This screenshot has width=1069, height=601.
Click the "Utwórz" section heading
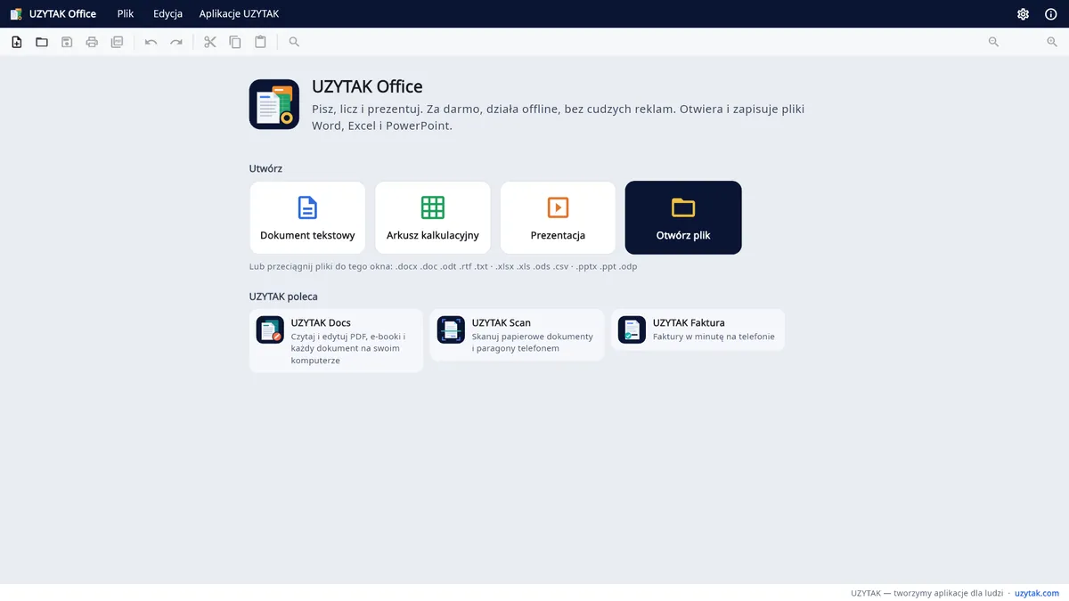[265, 168]
